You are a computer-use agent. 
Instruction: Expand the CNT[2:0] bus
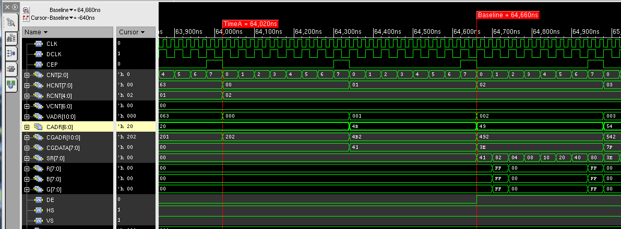27,75
